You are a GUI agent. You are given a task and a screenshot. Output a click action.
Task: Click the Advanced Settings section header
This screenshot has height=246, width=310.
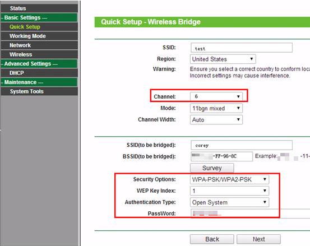point(39,64)
